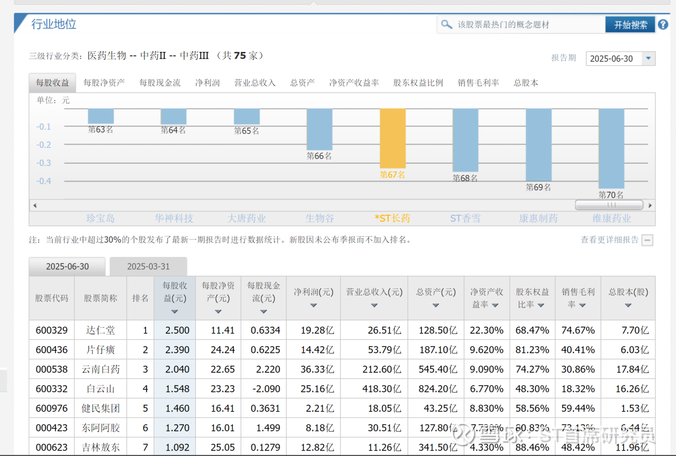The height and width of the screenshot is (456, 676).
Task: Open the 报告期 date dropdown
Action: point(648,58)
